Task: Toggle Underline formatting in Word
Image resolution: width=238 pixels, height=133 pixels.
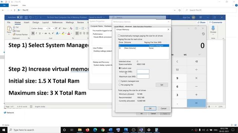Action: point(40,33)
